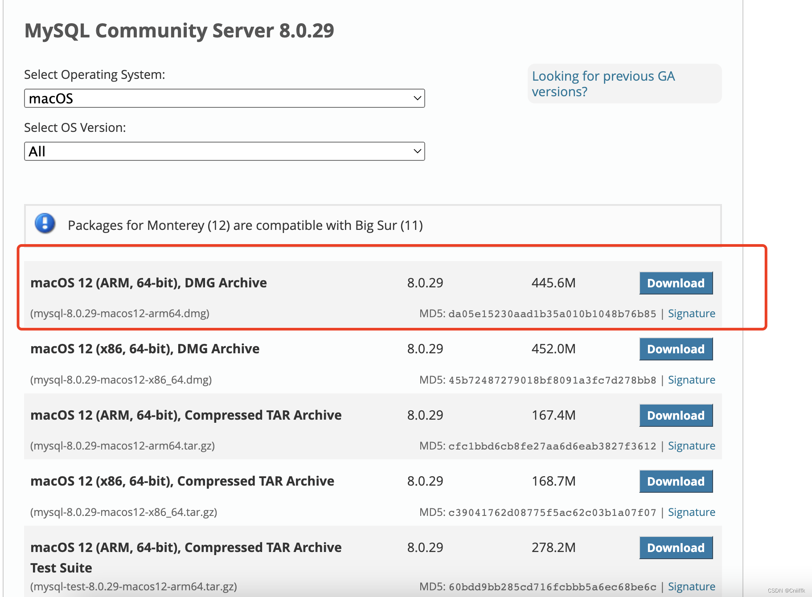Click the Select Operating System label
This screenshot has width=812, height=597.
(x=94, y=75)
